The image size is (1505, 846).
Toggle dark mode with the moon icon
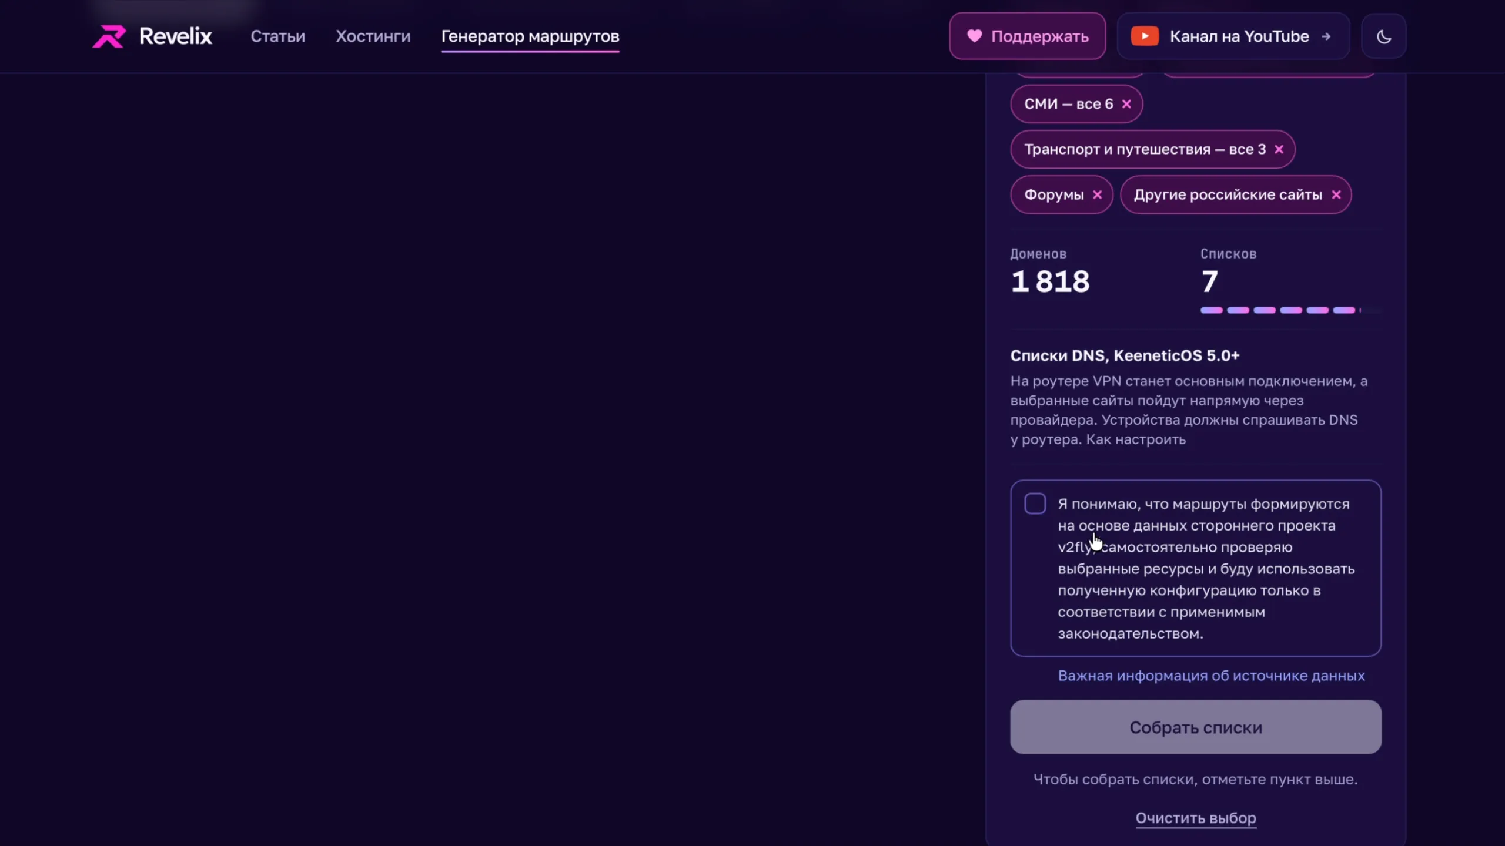coord(1384,36)
